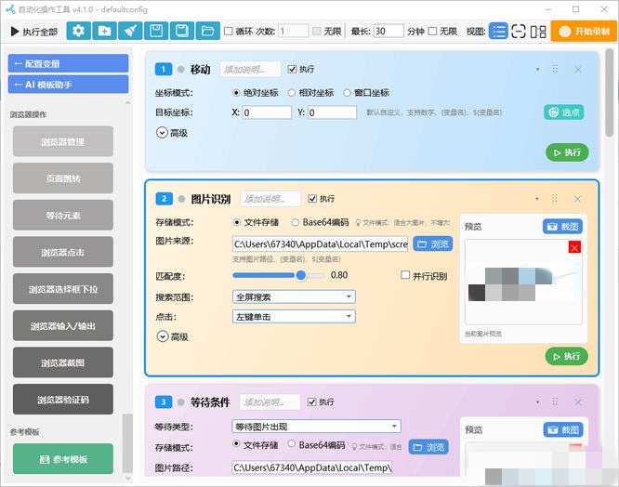
Task: Close the 移动 step card
Action: [578, 70]
